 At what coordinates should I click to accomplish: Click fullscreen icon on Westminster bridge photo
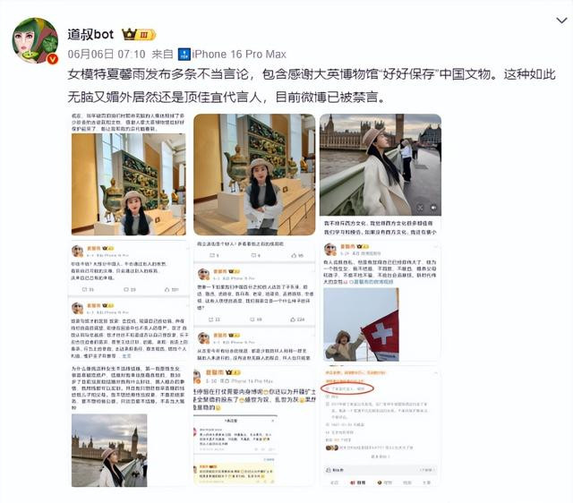coord(420,208)
